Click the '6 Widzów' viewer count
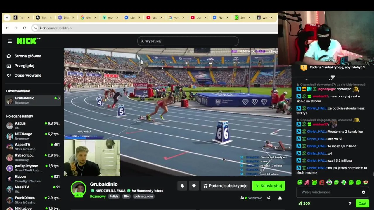Viewport: 374px width, 210px height. click(x=251, y=198)
